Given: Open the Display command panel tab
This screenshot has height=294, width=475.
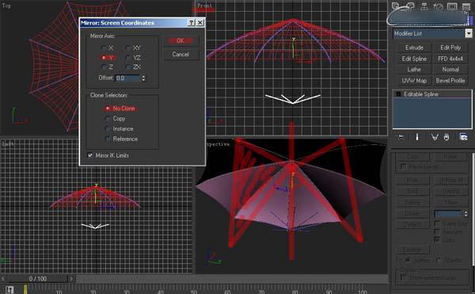Looking at the screenshot, I should pyautogui.click(x=452, y=6).
